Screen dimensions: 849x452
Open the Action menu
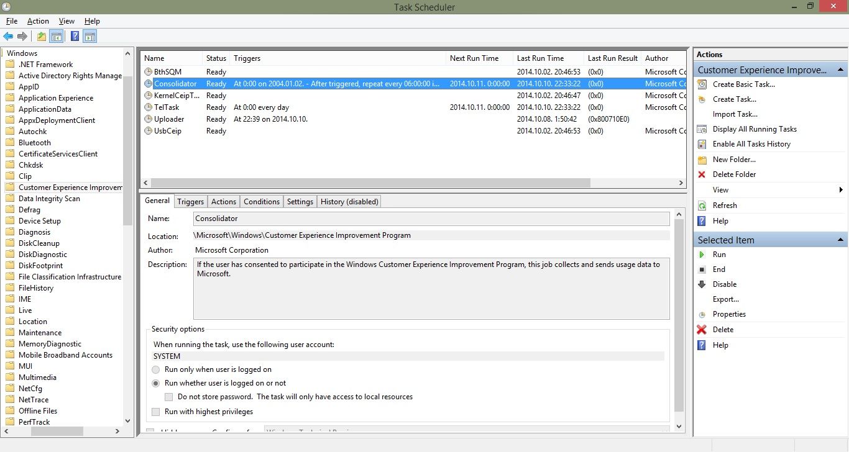coord(38,21)
